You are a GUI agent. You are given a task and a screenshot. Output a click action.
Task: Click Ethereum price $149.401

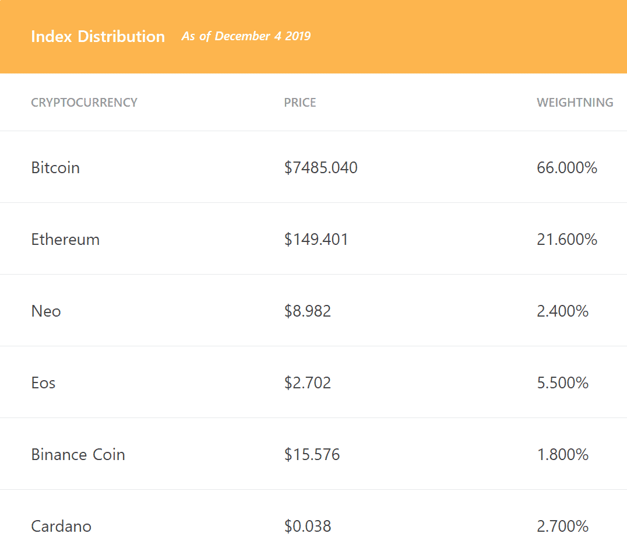pos(316,240)
